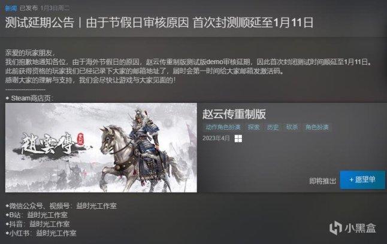
Task: Click the 2023年4月 release date
Action: click(x=216, y=138)
